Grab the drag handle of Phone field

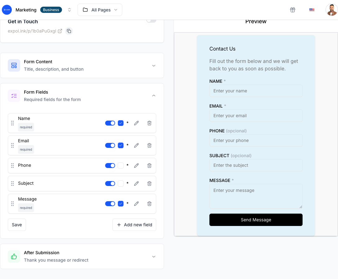[12, 166]
